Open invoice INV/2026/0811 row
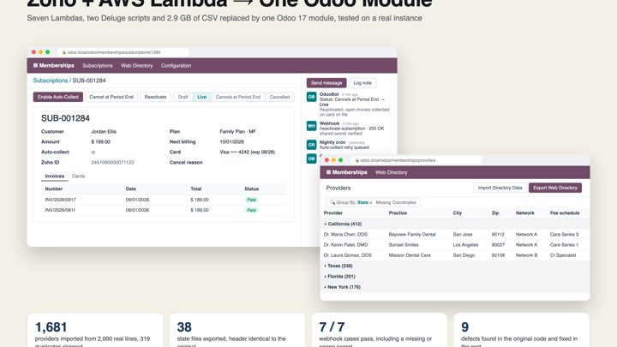 [164, 210]
